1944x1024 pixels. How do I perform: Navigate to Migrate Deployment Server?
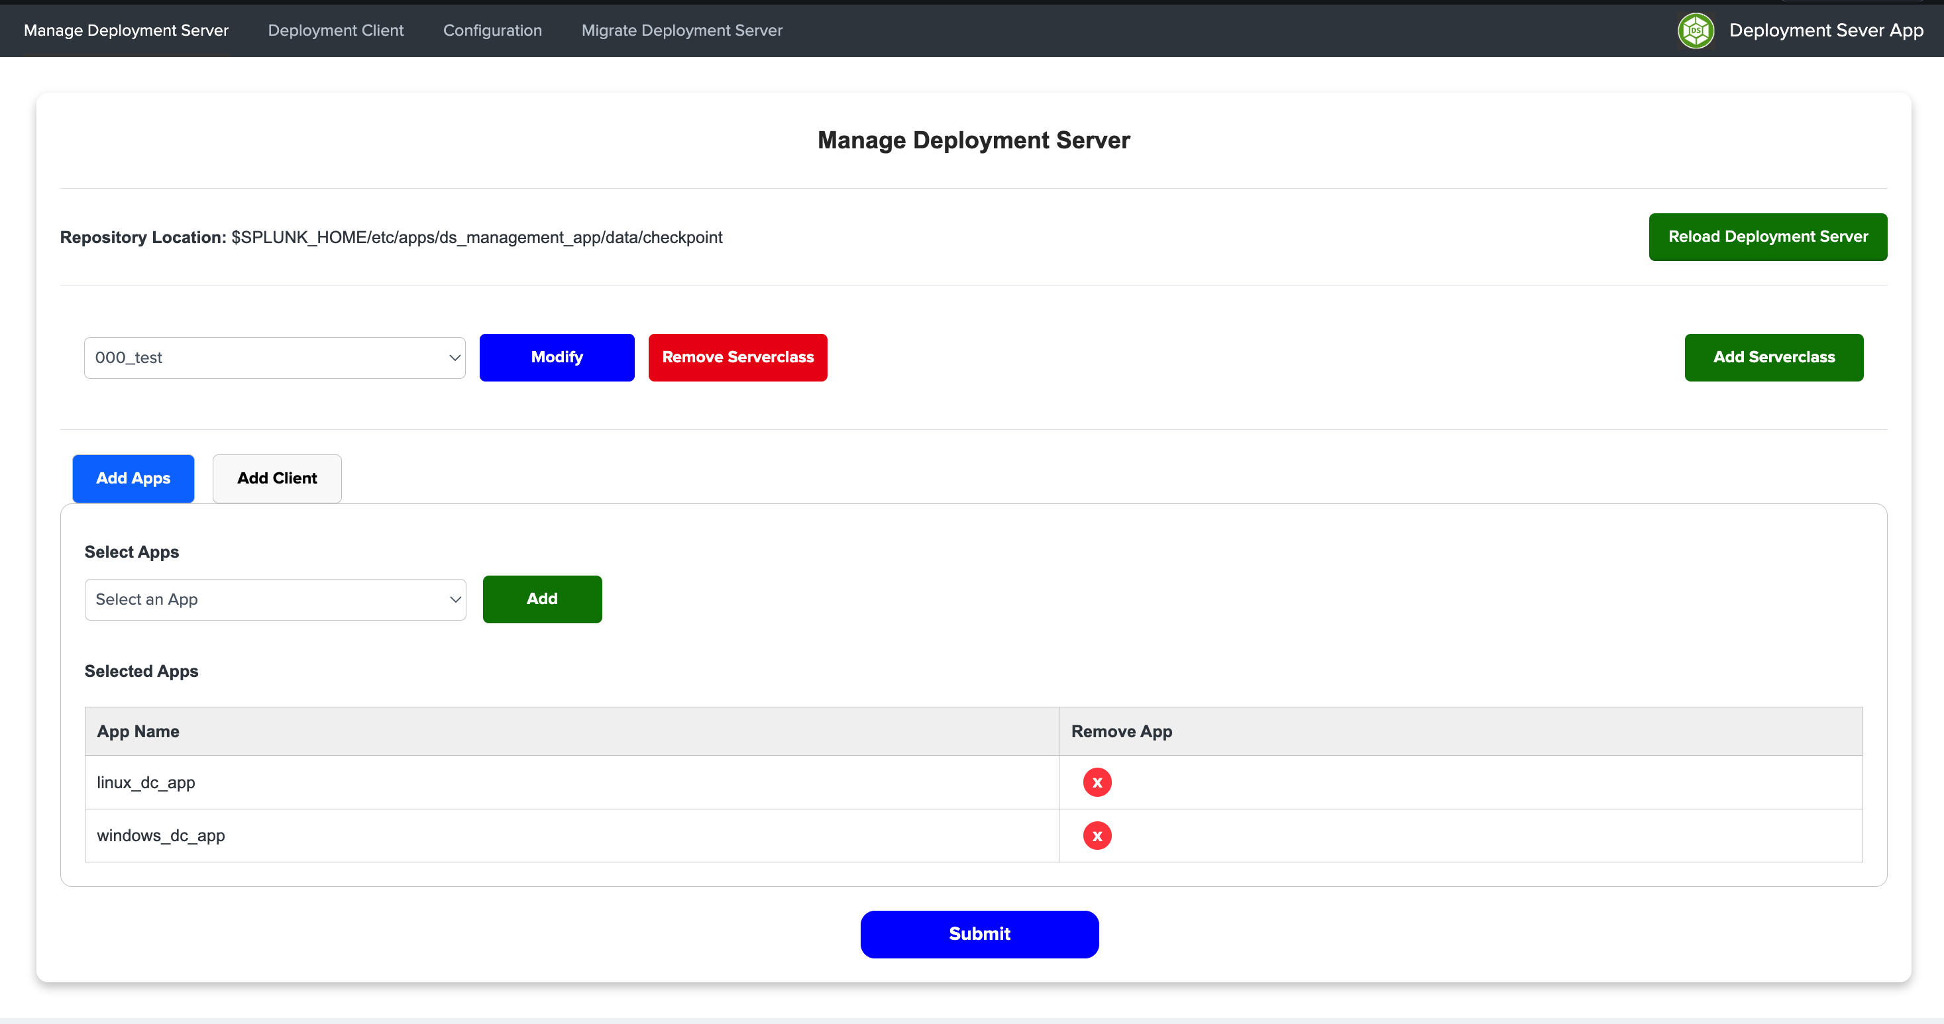point(681,30)
